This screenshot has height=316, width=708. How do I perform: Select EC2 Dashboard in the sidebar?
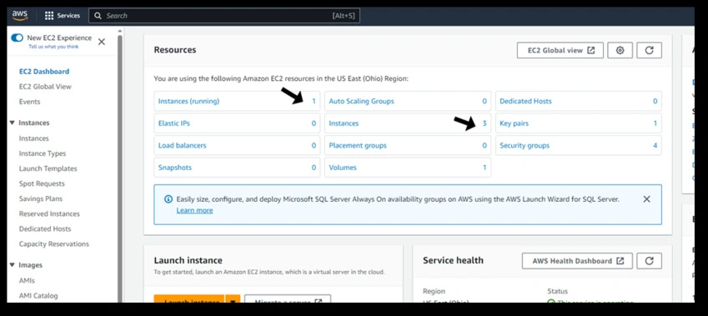[44, 72]
